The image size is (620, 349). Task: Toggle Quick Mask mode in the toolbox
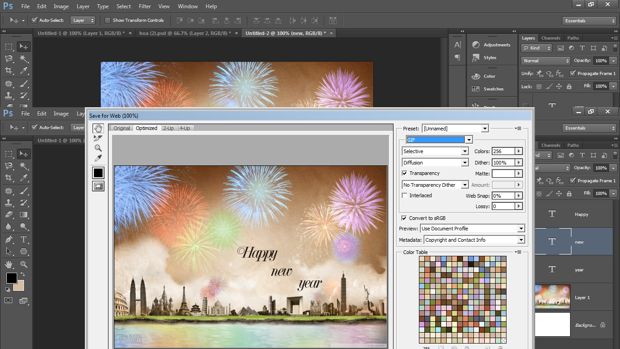[x=8, y=300]
